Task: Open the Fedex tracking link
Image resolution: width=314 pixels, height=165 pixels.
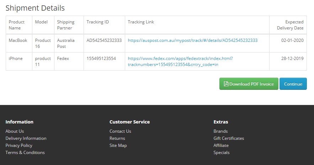Action: [x=180, y=61]
